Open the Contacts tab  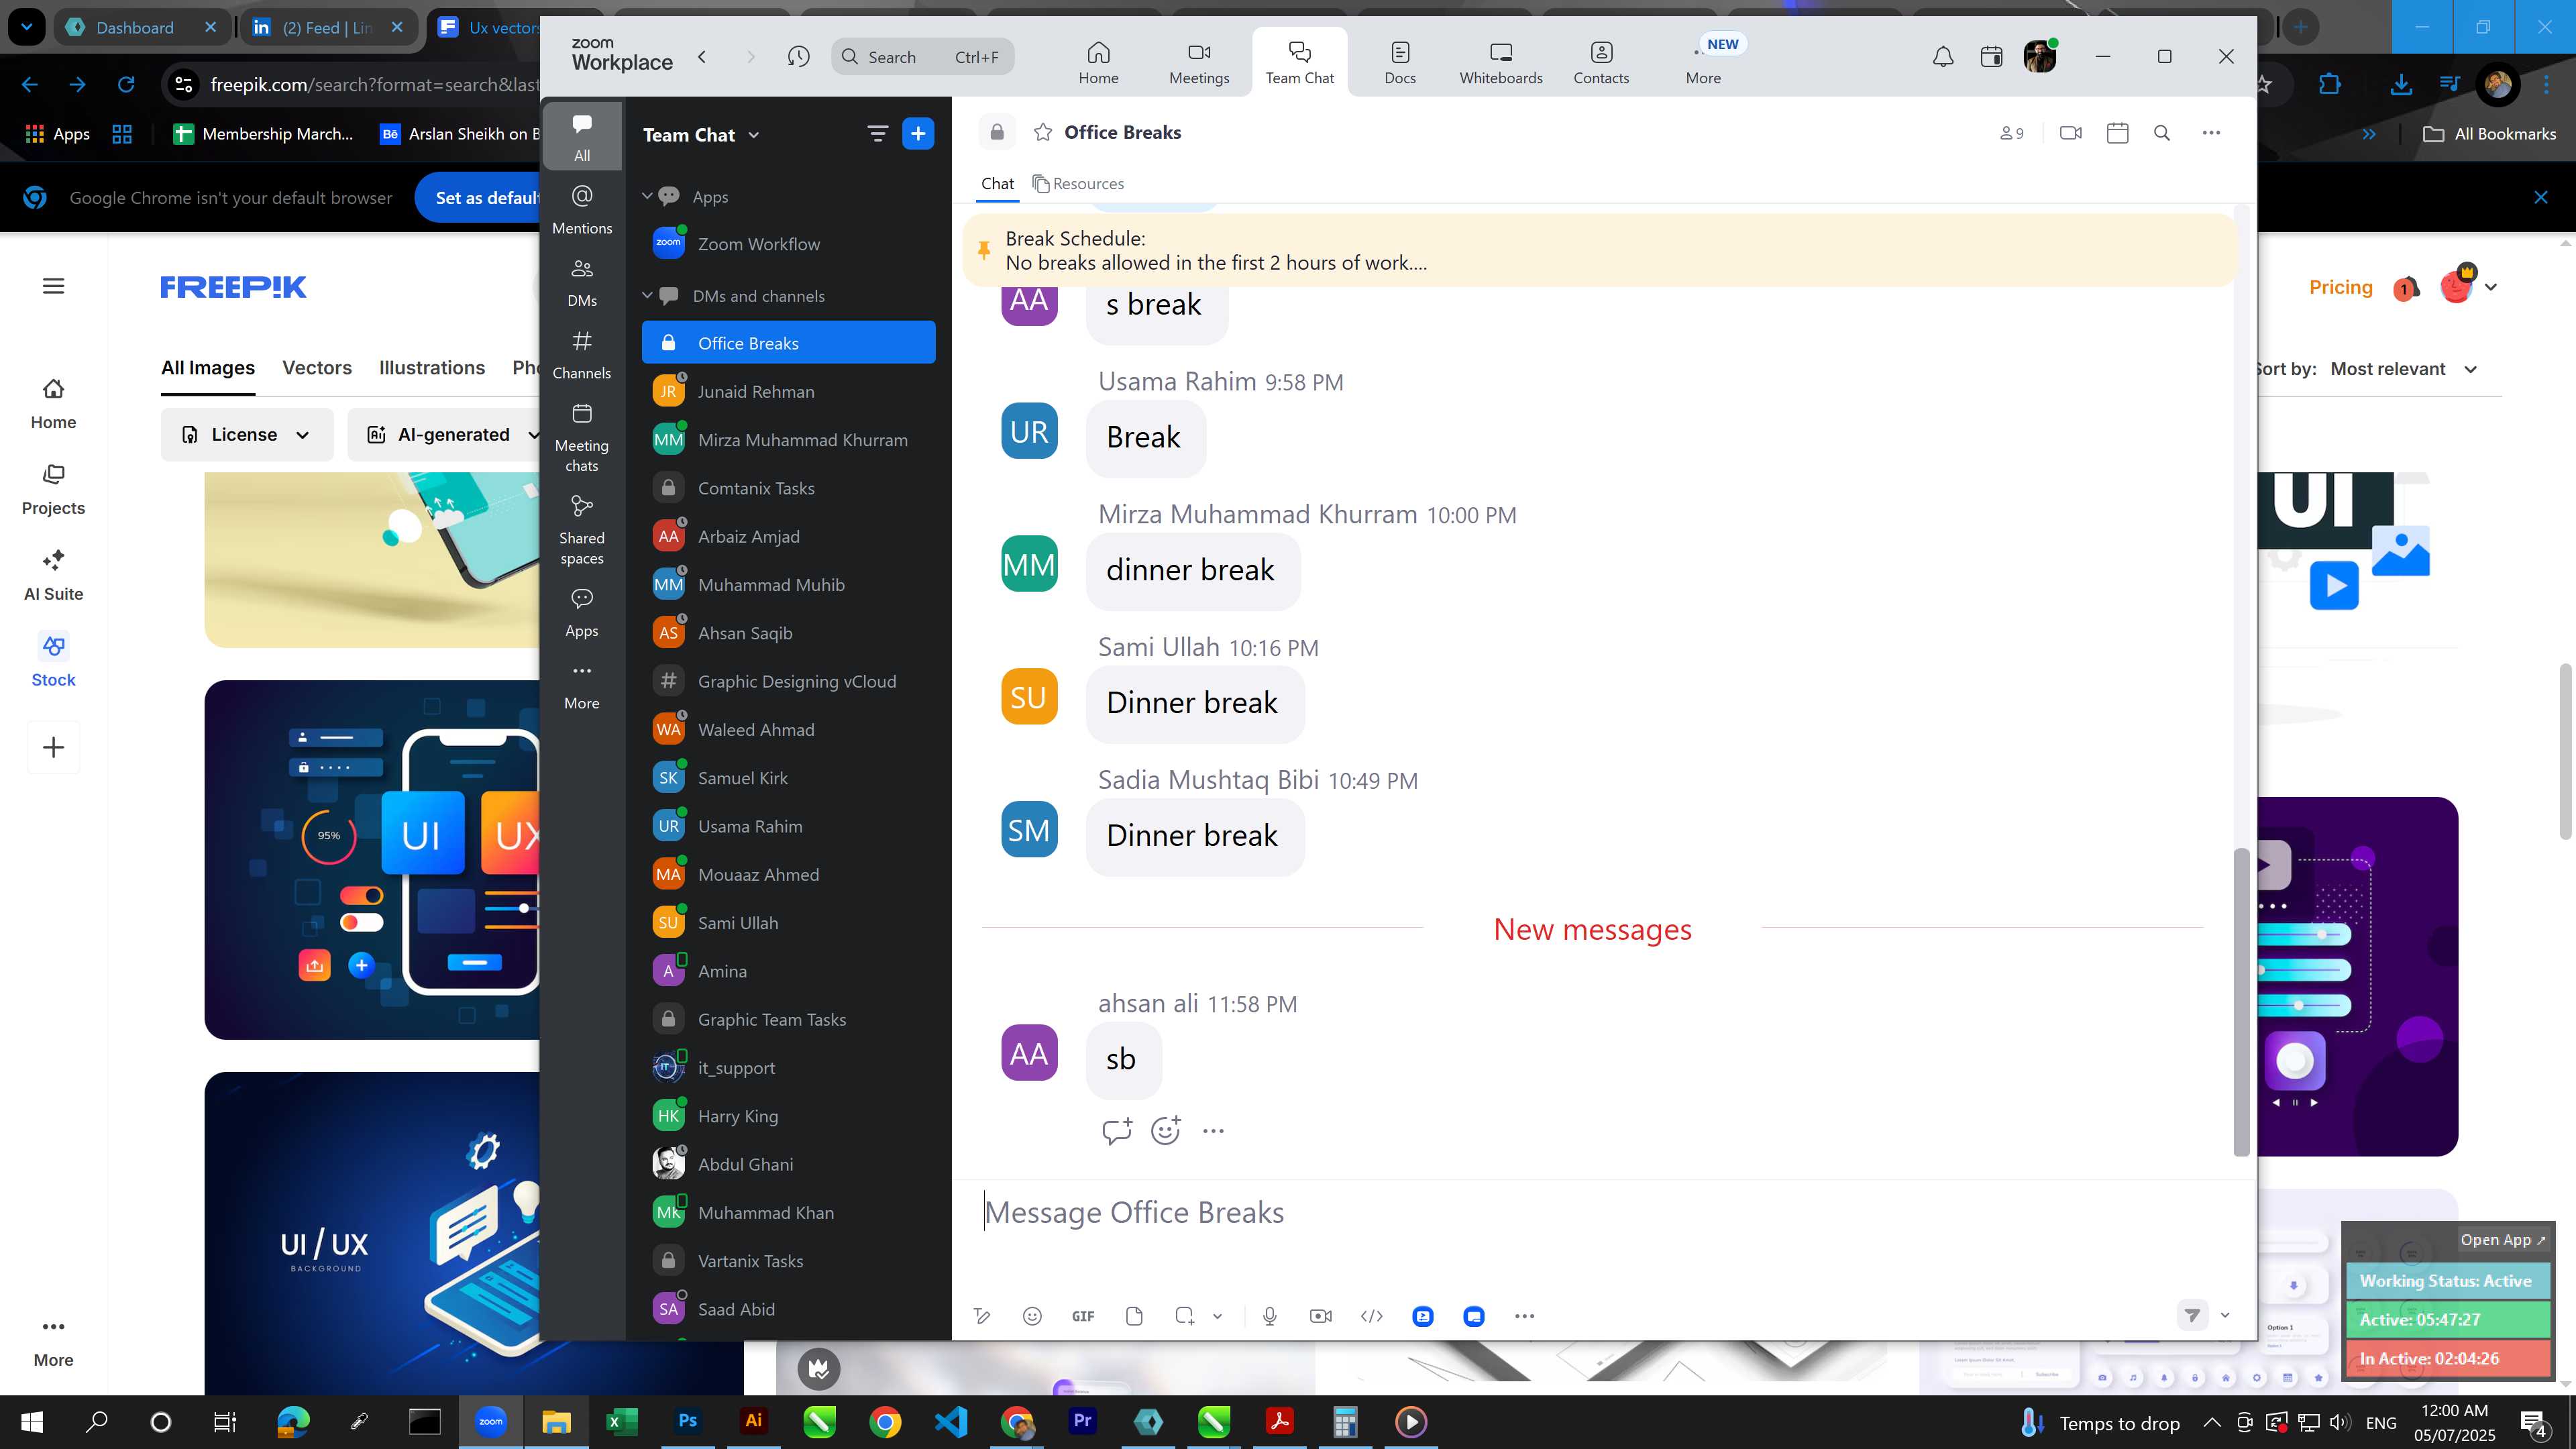(x=1601, y=62)
